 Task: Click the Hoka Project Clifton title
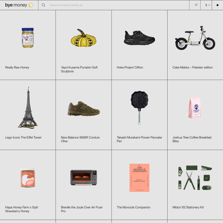pos(130,67)
